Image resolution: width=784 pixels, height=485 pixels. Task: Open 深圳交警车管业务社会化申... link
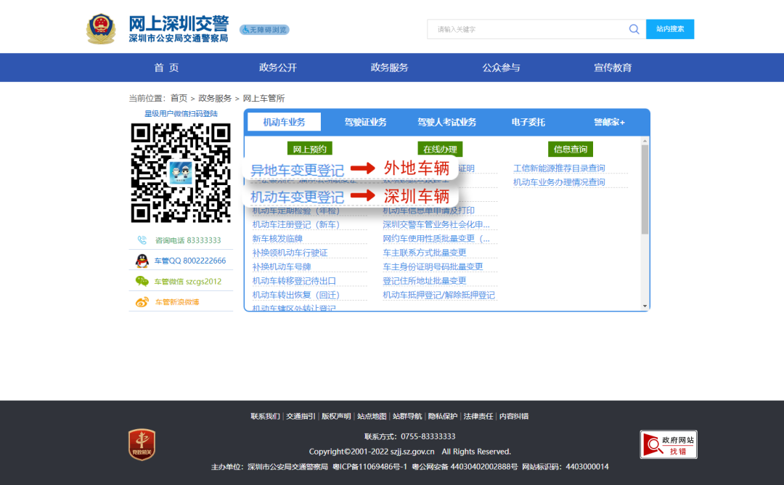tap(436, 224)
